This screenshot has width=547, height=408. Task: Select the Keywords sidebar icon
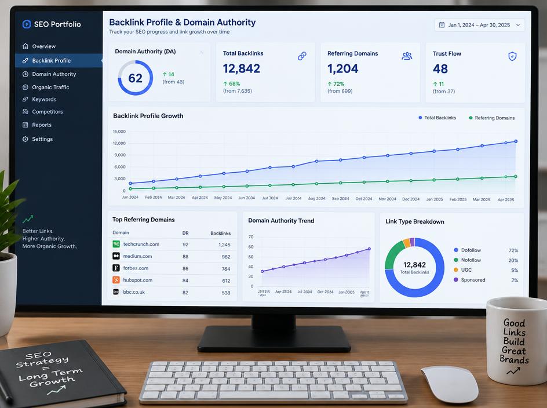click(25, 99)
